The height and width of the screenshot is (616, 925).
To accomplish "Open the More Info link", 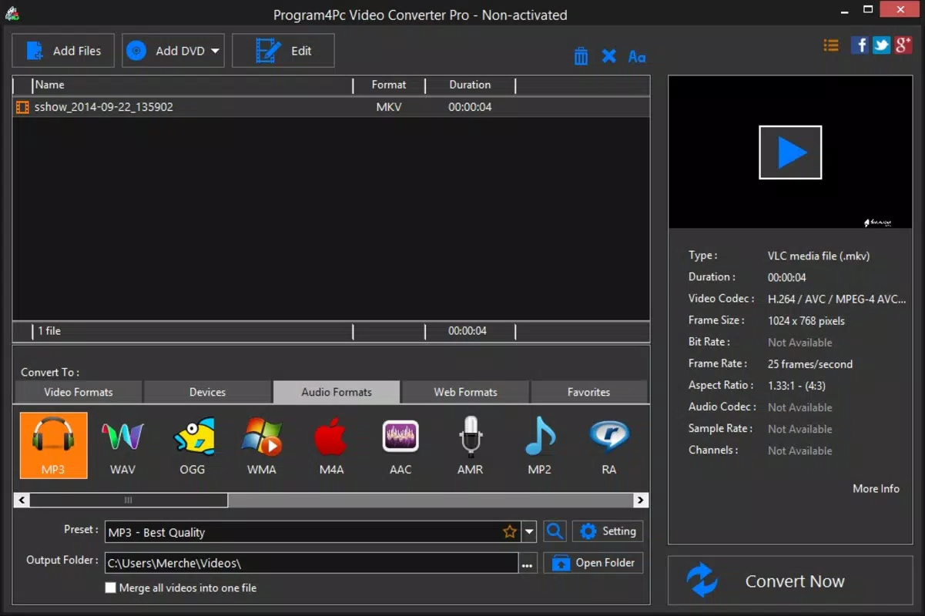I will click(876, 488).
